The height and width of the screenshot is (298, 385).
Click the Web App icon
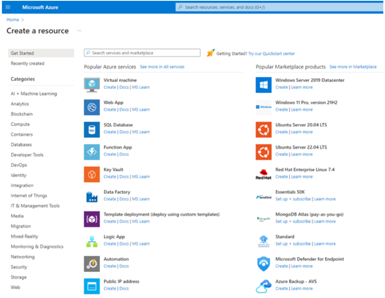point(92,107)
